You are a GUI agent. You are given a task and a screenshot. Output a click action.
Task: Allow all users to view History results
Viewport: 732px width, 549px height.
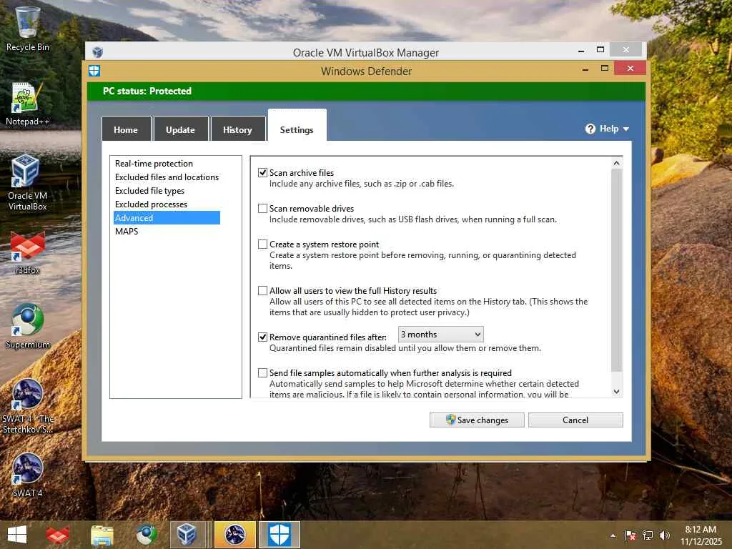tap(263, 290)
